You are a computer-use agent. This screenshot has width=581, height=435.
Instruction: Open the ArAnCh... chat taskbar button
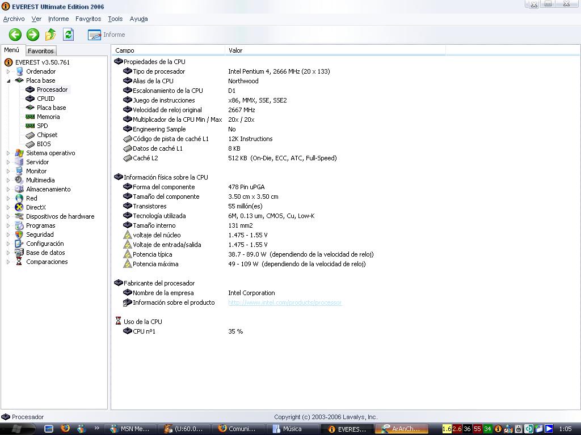coord(401,429)
